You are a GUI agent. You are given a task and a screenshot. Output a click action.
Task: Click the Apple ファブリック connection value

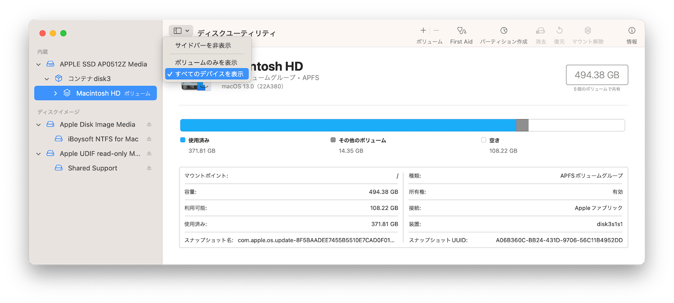pyautogui.click(x=599, y=208)
